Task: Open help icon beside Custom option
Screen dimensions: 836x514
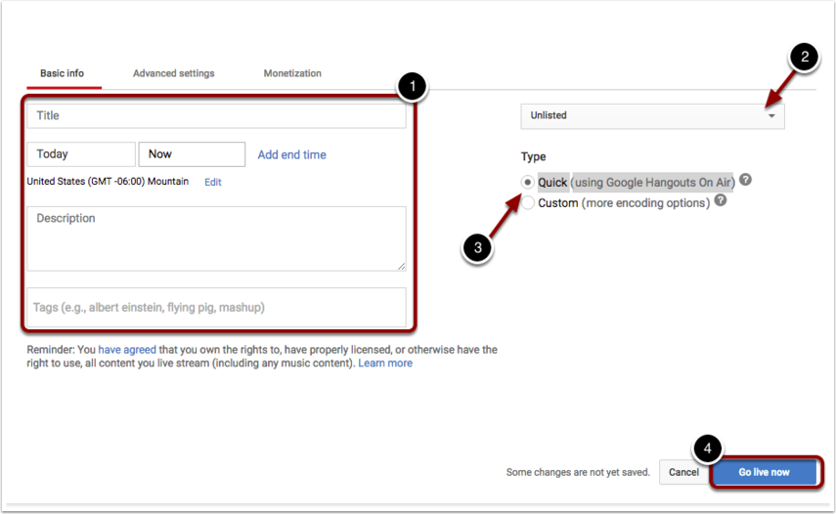Action: [x=721, y=200]
